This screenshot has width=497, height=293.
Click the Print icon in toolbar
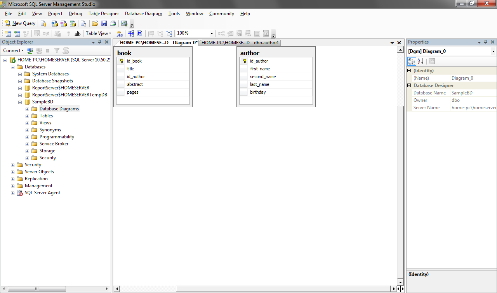pos(113,23)
